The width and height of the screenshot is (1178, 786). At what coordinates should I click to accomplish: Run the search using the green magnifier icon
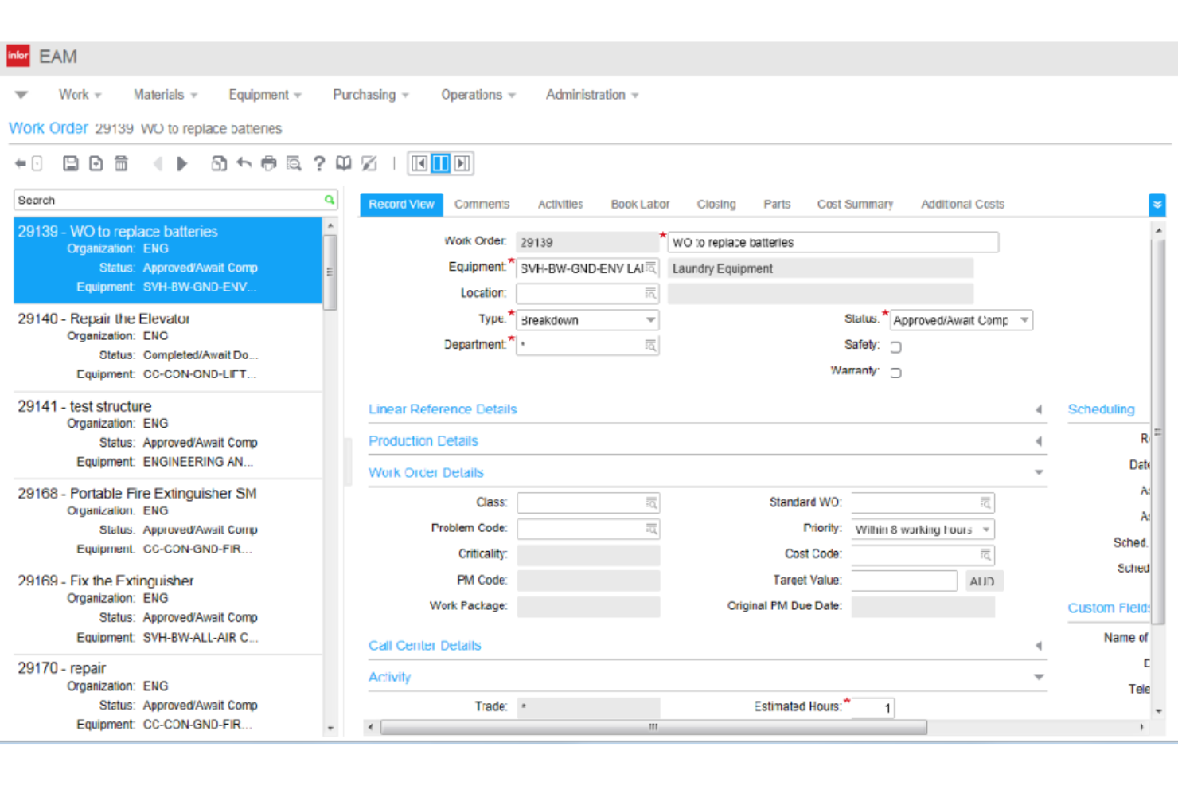[x=329, y=200]
